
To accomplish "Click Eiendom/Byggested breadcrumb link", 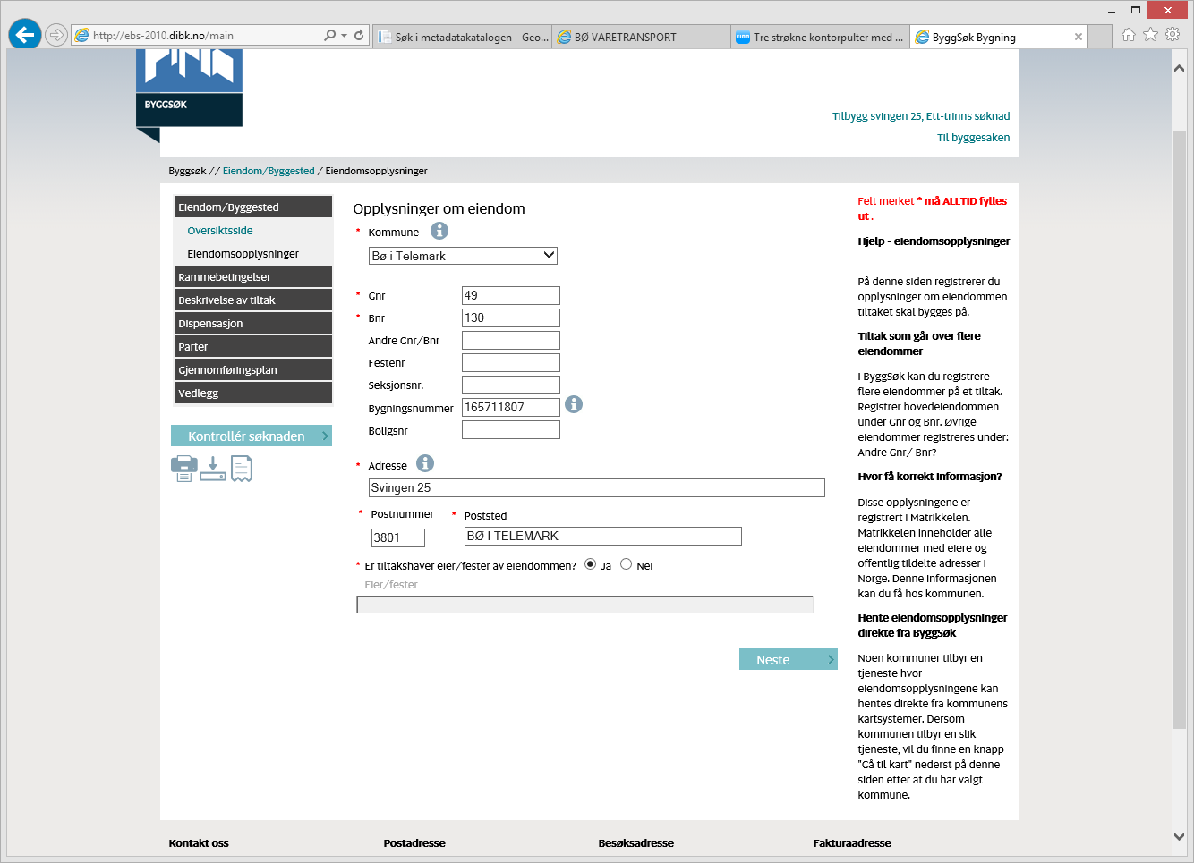I will pyautogui.click(x=269, y=171).
